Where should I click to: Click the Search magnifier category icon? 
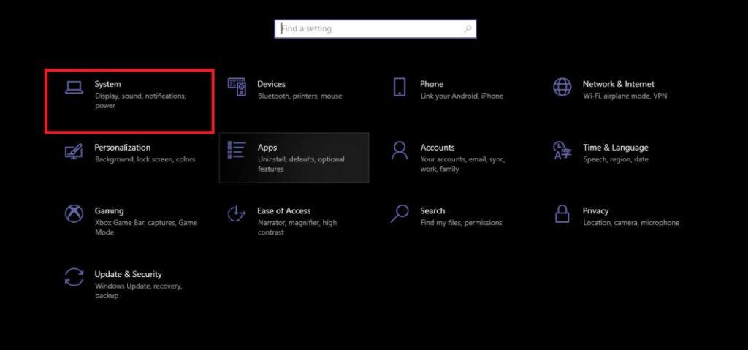[x=400, y=213]
